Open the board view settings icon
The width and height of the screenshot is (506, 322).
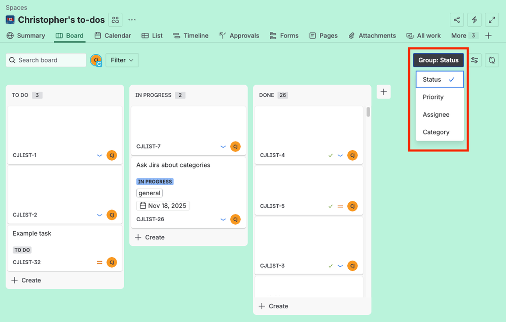click(x=475, y=60)
